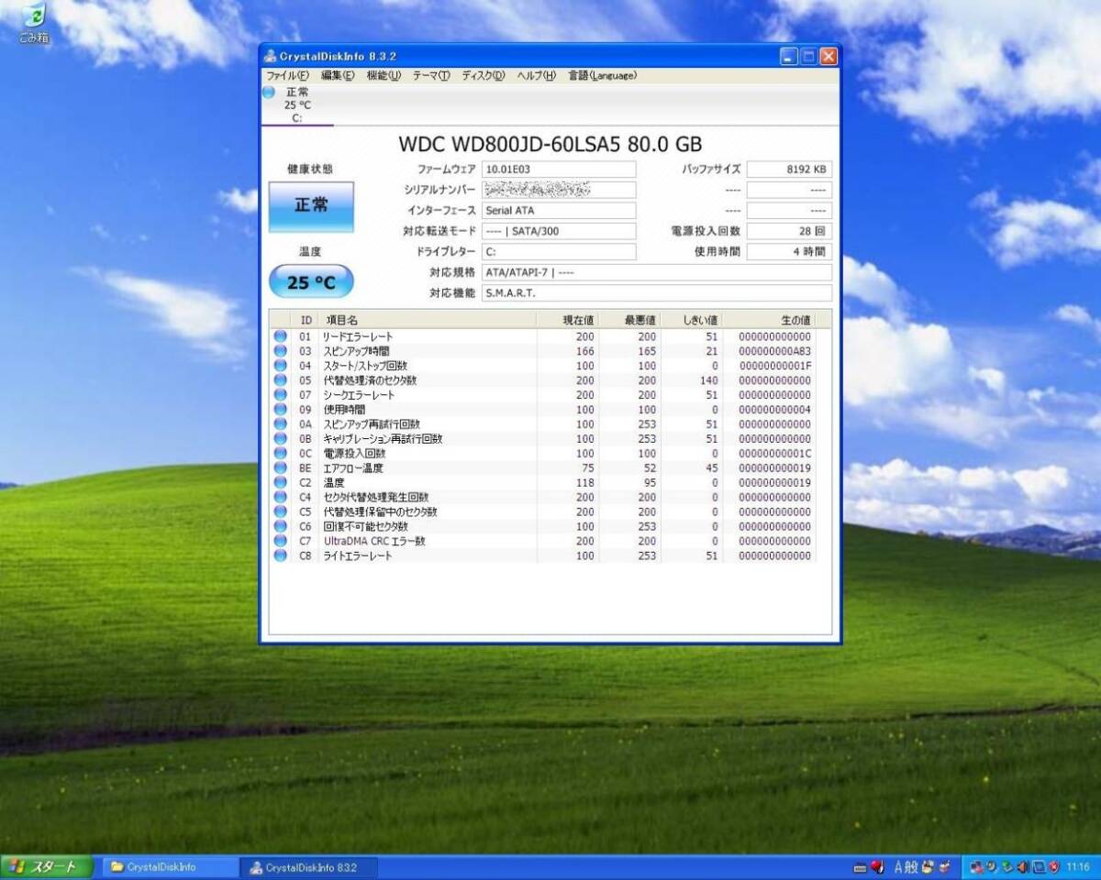The image size is (1101, 880).
Task: Click the WDC WD800JD-60LSA5 80.0 GB model title
Action: pos(550,144)
